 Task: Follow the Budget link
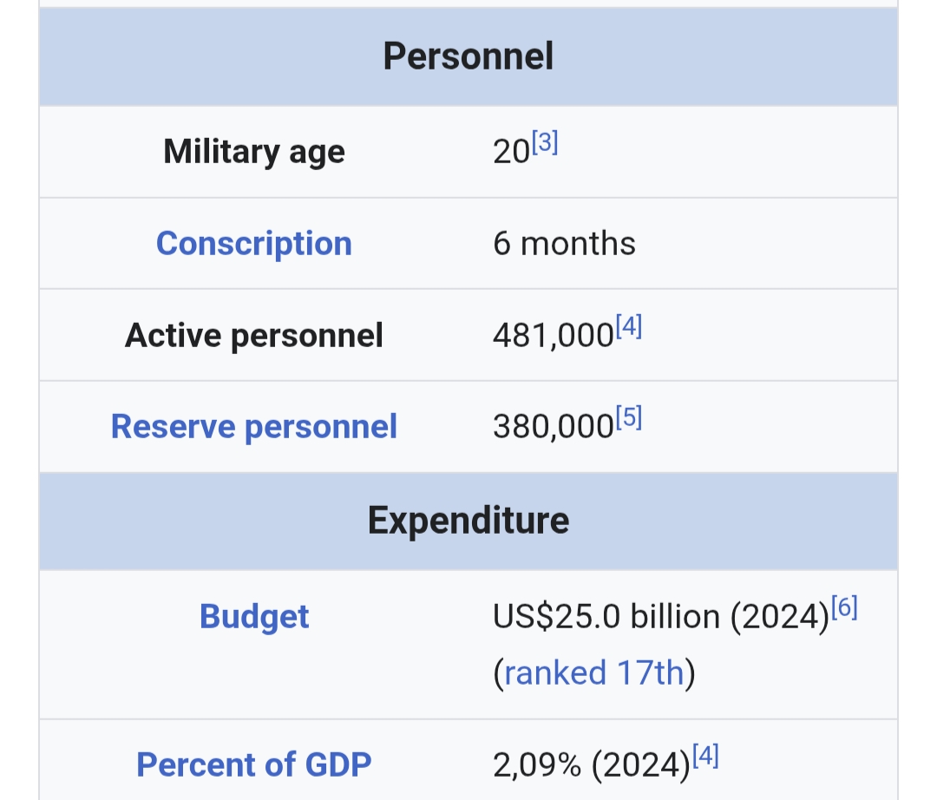[253, 617]
